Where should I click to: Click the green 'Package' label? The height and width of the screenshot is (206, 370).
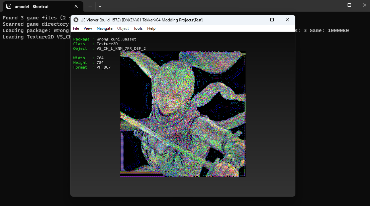[x=81, y=39]
